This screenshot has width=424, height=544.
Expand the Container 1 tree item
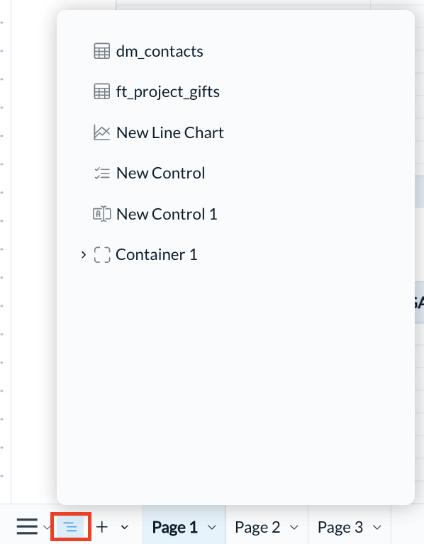coord(84,255)
